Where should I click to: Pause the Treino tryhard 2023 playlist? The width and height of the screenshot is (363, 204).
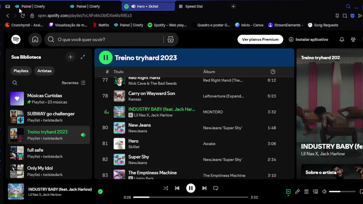(x=105, y=58)
